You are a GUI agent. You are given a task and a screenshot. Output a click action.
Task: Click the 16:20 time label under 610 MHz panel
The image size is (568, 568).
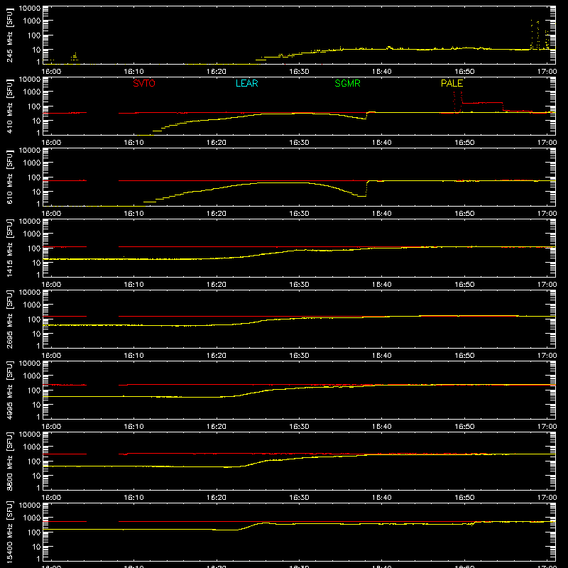pyautogui.click(x=217, y=214)
